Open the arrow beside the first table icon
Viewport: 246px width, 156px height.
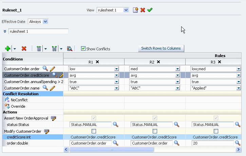[x=45, y=49]
